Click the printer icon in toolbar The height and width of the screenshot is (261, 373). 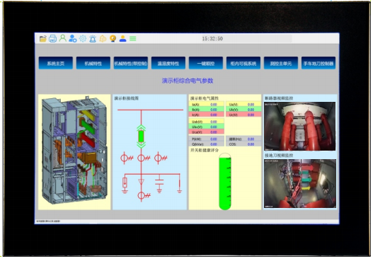click(52, 38)
